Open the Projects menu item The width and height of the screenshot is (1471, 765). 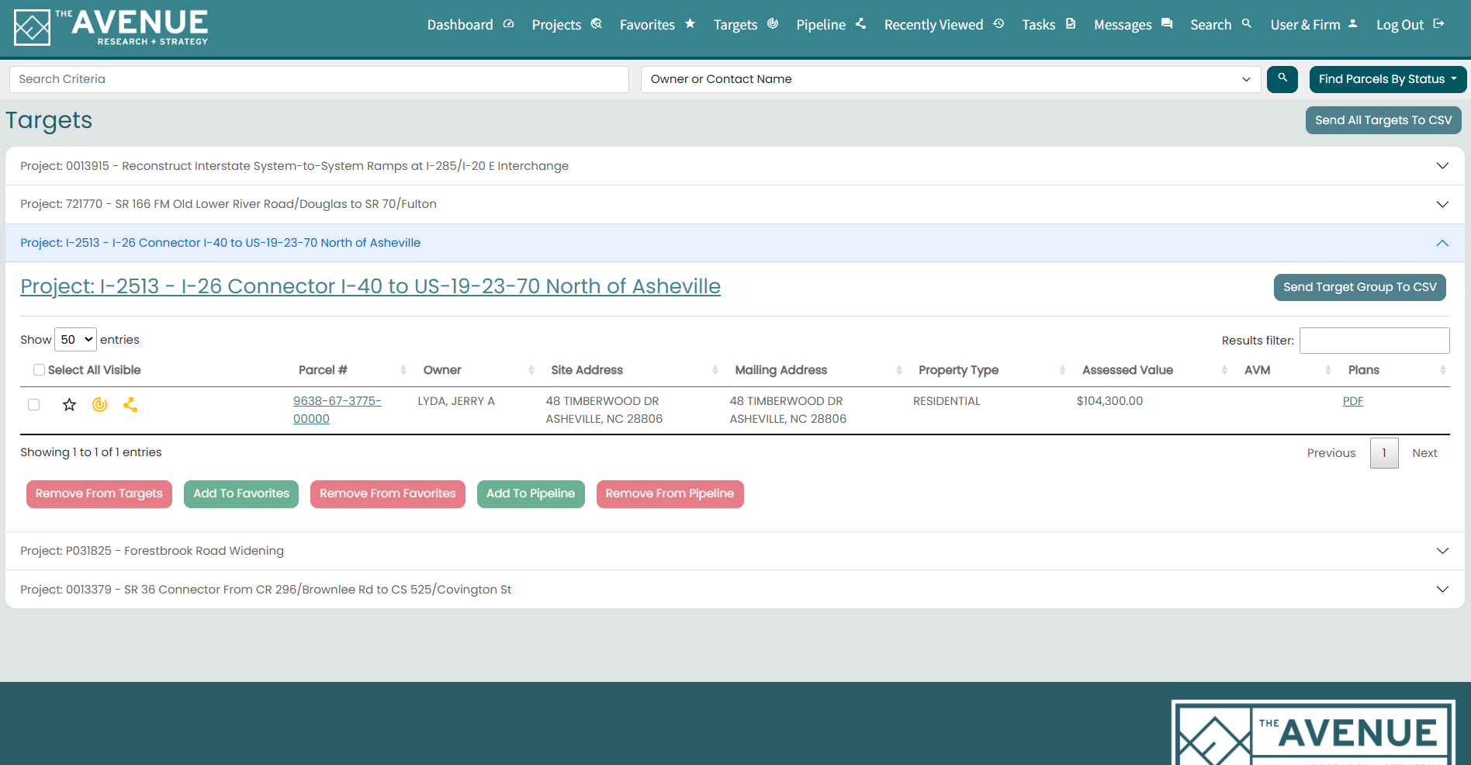point(567,25)
